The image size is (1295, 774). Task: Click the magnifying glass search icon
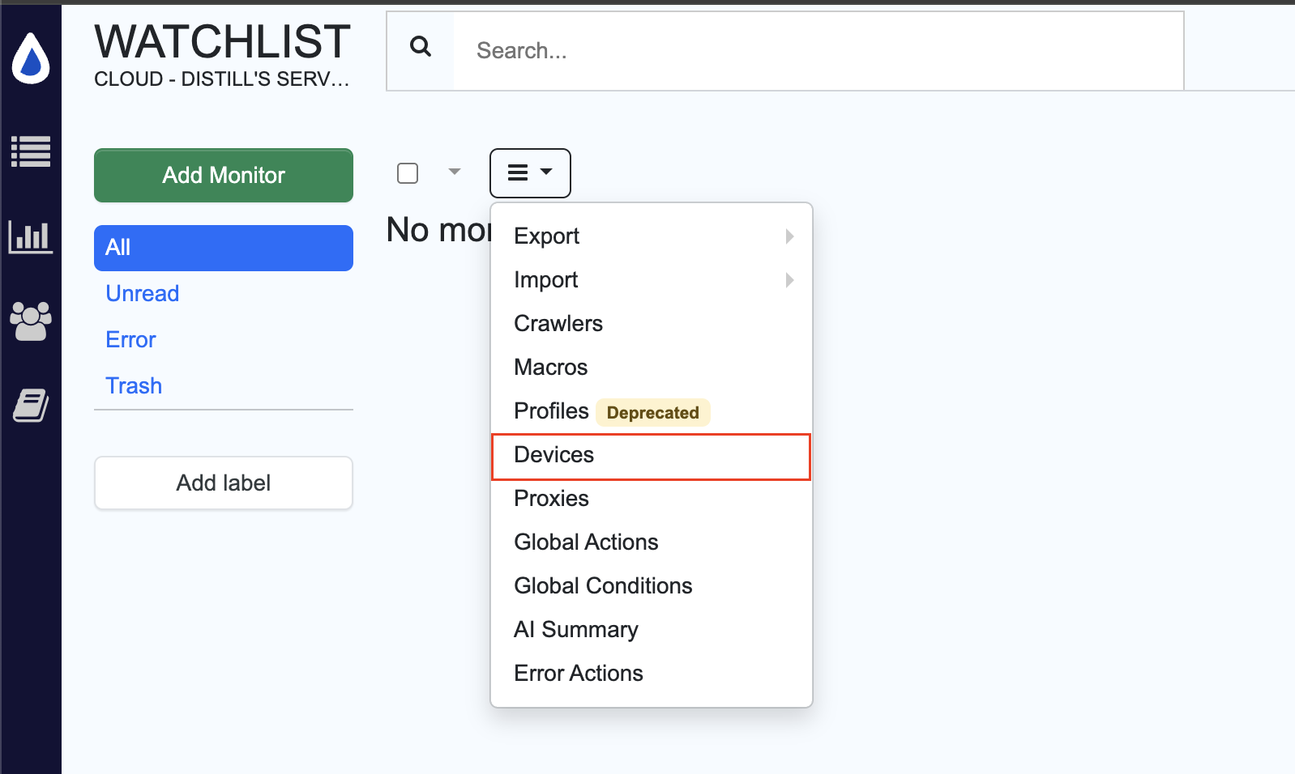click(x=421, y=47)
